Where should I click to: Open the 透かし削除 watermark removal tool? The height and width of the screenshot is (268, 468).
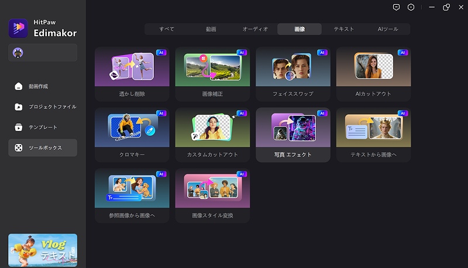tap(132, 74)
